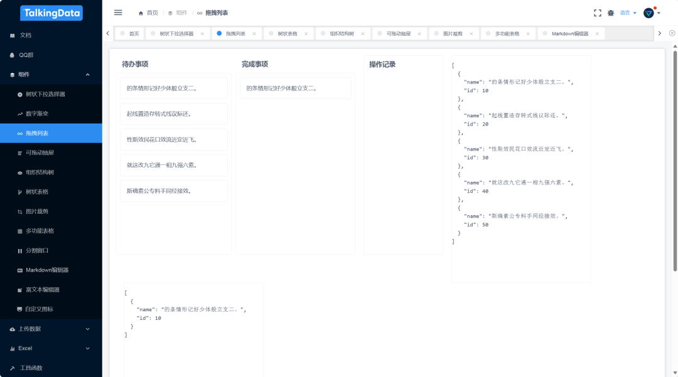678x377 pixels.
Task: Switch to the Markdown编辑器 tab
Action: click(x=570, y=34)
